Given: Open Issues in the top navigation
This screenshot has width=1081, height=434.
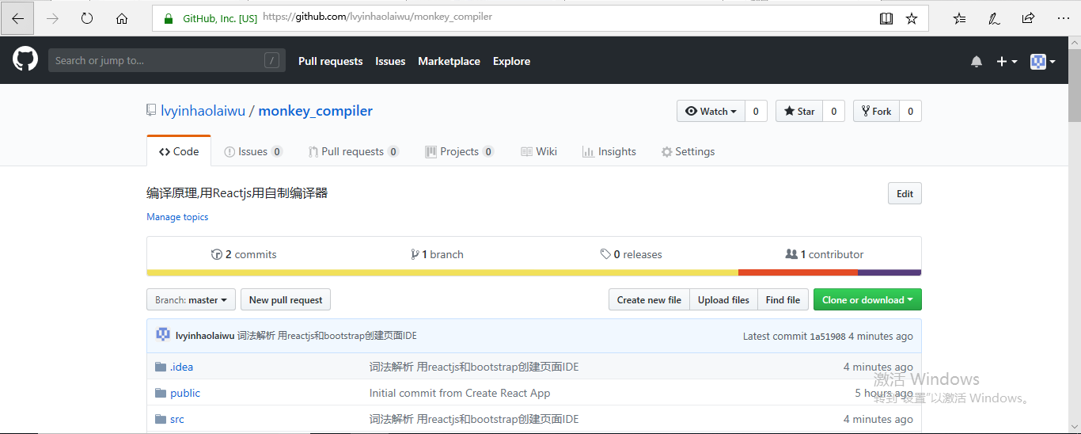Looking at the screenshot, I should coord(390,61).
